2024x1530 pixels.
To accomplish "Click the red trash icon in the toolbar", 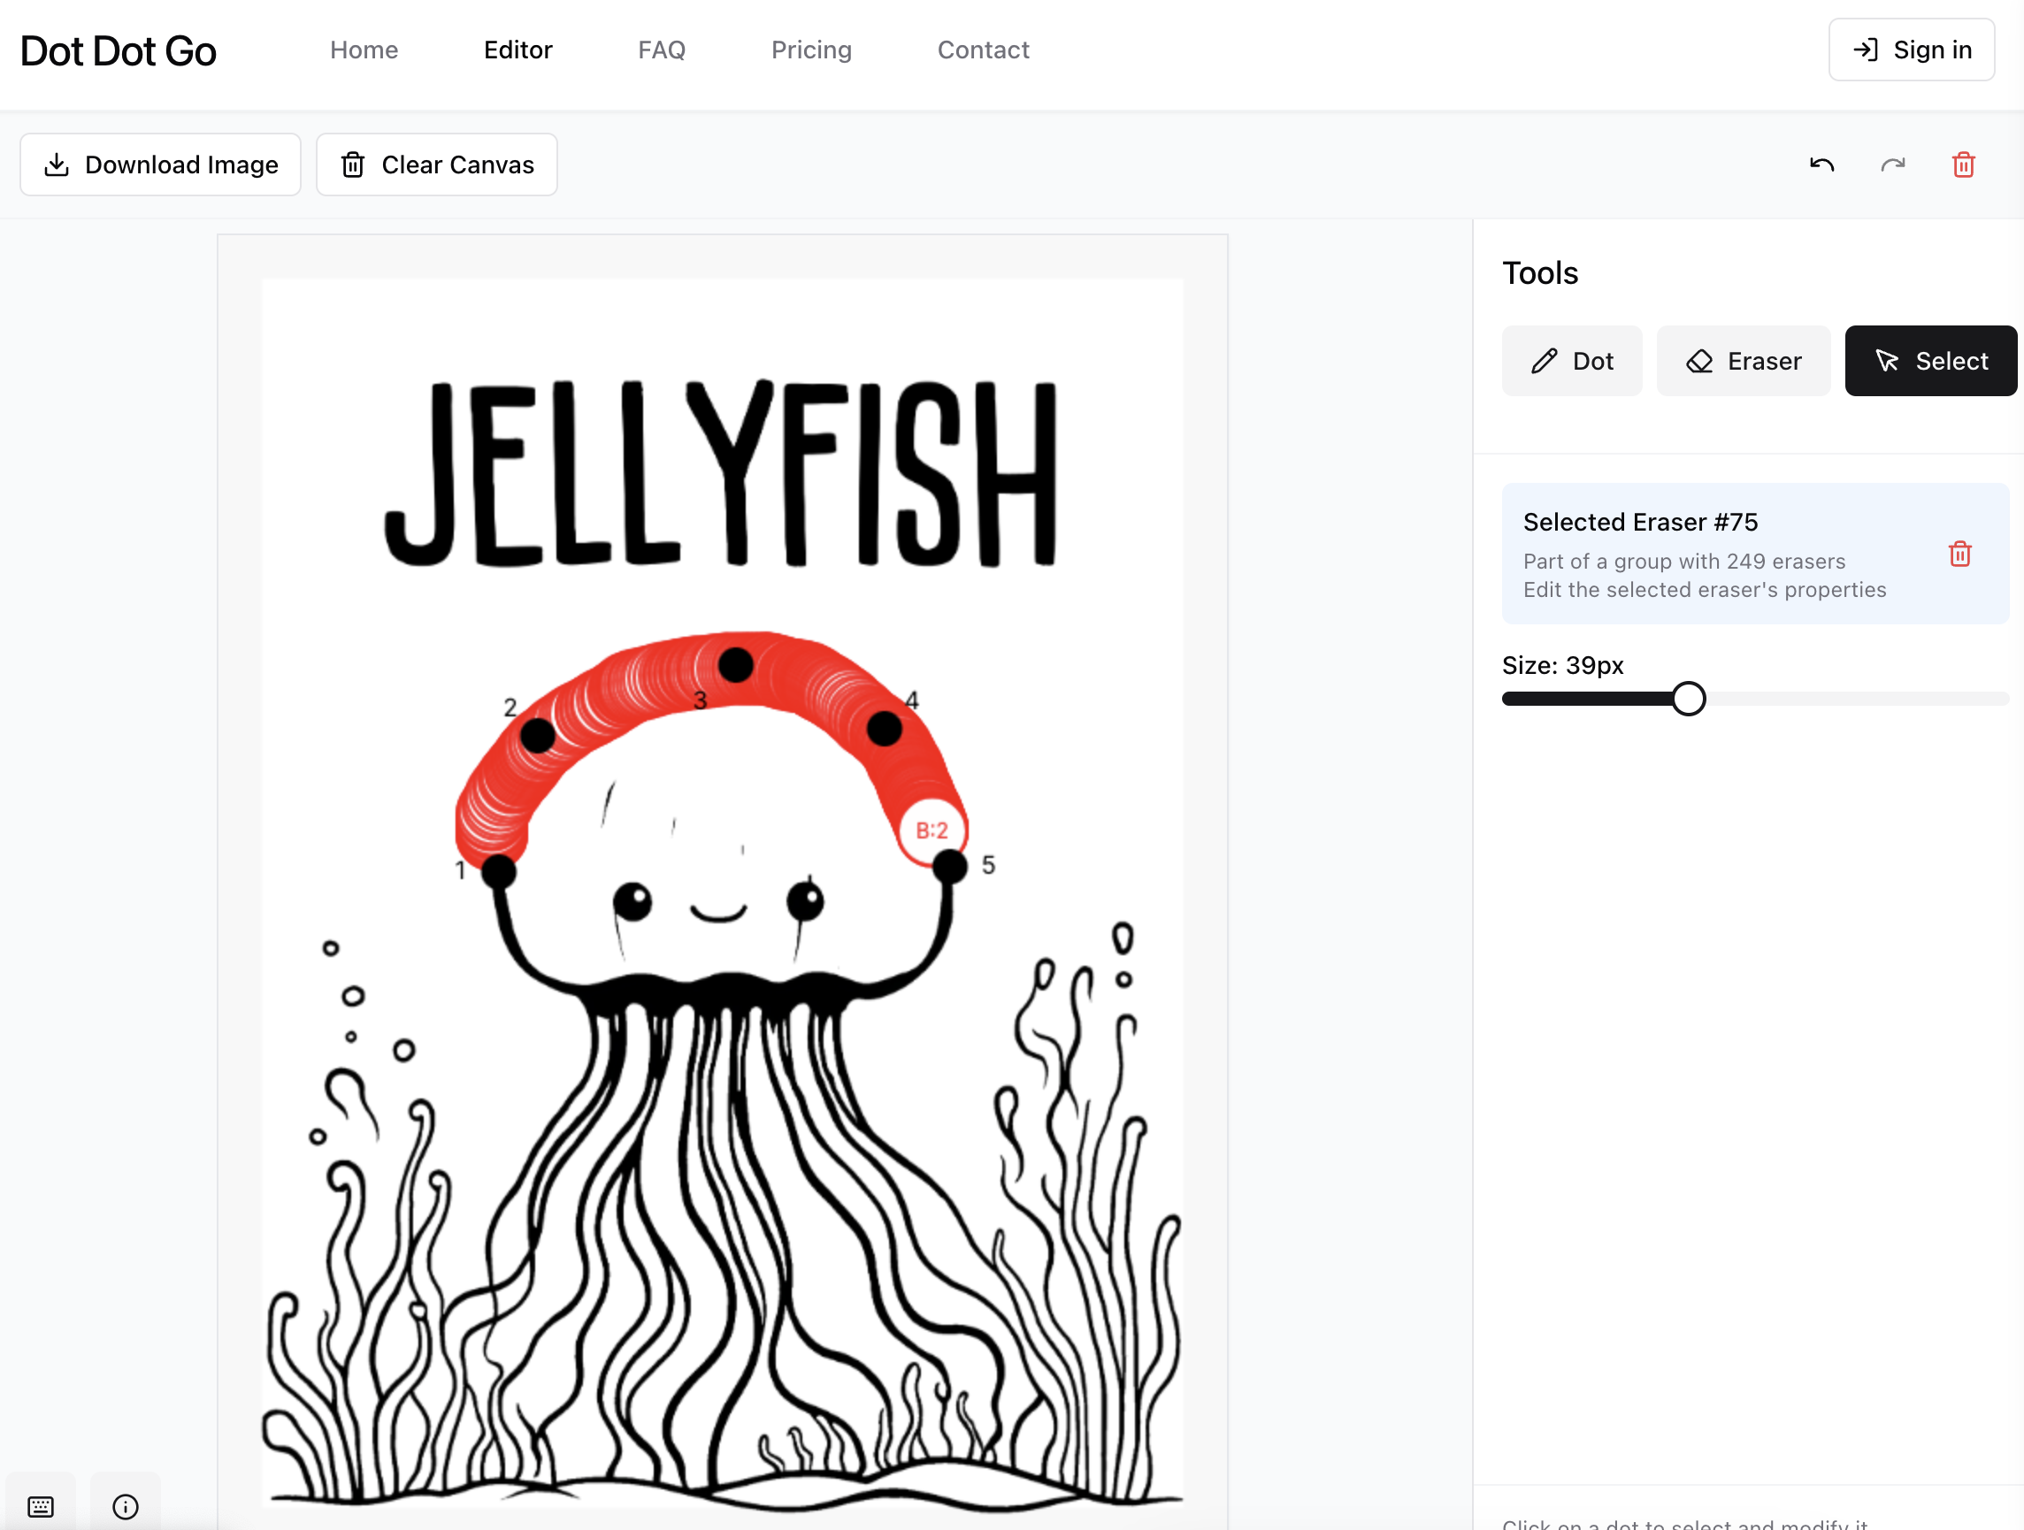I will (x=1962, y=164).
